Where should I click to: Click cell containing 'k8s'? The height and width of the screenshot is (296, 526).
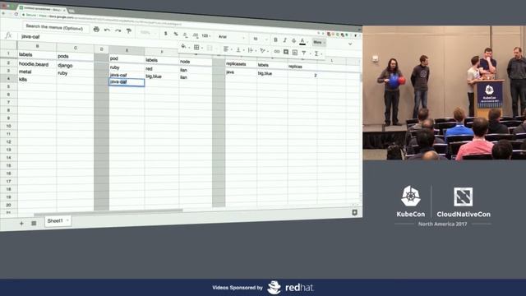coord(37,79)
